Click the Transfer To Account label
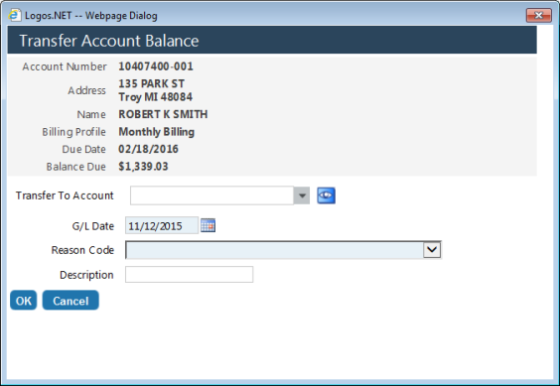Viewport: 560px width, 386px height. (x=65, y=195)
